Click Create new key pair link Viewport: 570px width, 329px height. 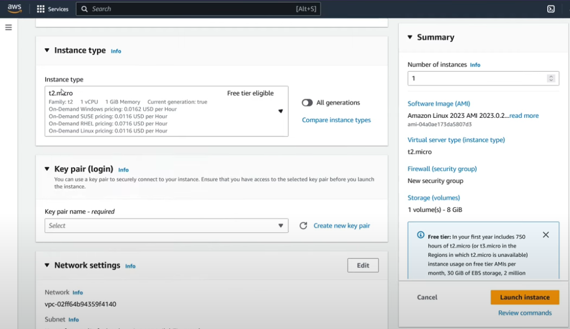pyautogui.click(x=342, y=226)
